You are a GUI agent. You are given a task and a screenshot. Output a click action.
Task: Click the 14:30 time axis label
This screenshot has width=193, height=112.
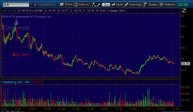176,109
